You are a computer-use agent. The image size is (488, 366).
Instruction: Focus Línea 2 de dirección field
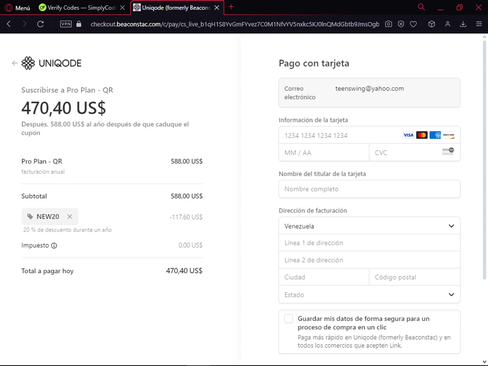[369, 260]
